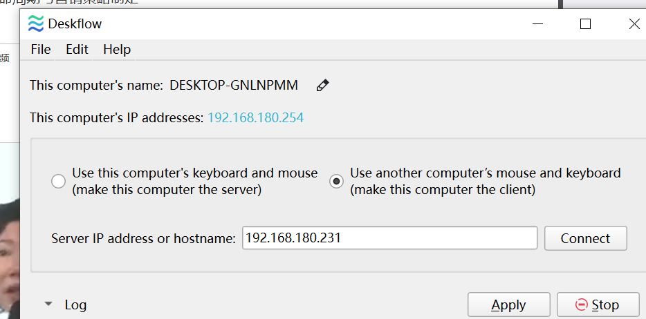This screenshot has height=319, width=646.
Task: Click the Connect button
Action: (585, 238)
